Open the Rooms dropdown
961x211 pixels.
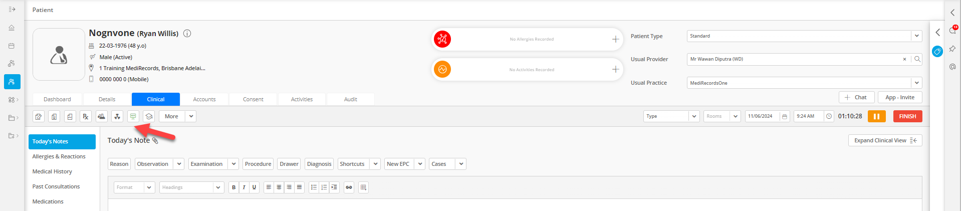[x=722, y=116]
